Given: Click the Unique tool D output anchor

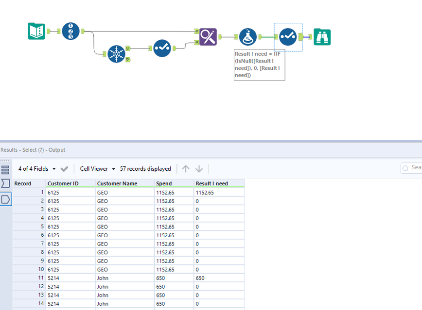Looking at the screenshot, I should [x=128, y=60].
